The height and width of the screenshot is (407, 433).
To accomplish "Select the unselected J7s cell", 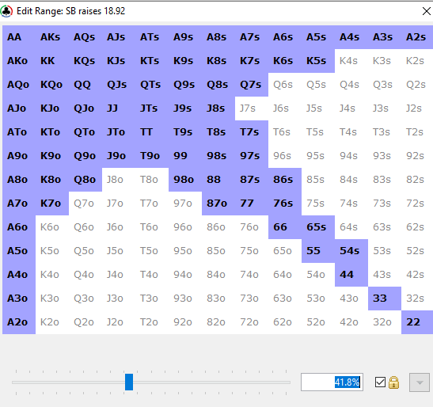I will 252,108.
